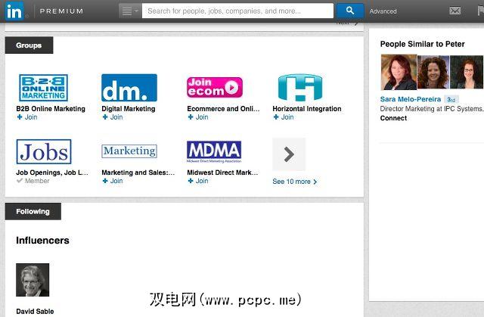Open the Horizontal Integration logo
484x317 pixels.
click(x=300, y=87)
